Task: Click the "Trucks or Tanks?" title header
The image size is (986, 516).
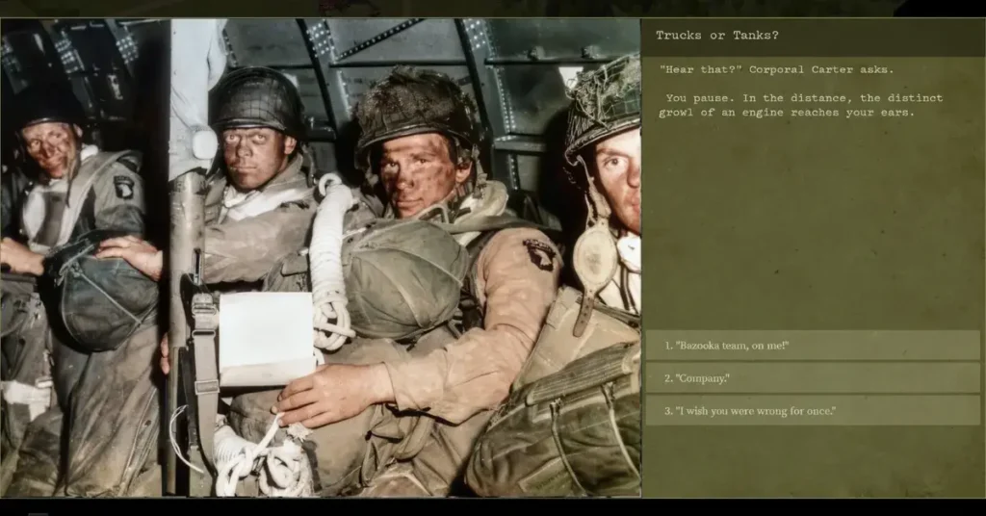Action: pyautogui.click(x=717, y=36)
